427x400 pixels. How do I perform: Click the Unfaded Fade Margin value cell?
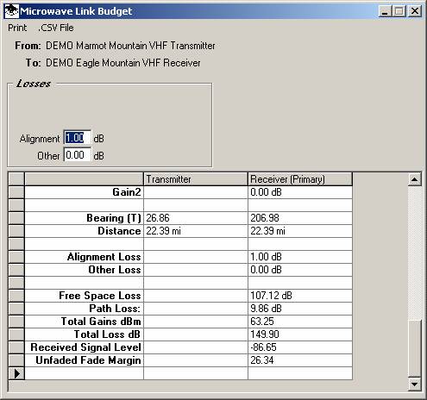pos(300,360)
